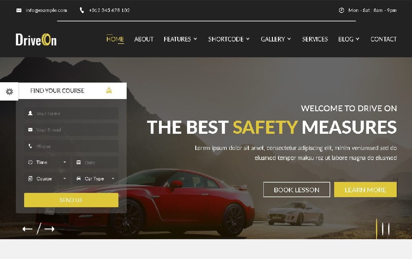412x259 pixels.
Task: Open the Services page
Action: [x=315, y=39]
